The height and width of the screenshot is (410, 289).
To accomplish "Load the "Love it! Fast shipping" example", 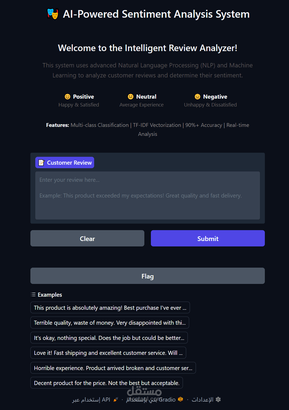I will 108,353.
